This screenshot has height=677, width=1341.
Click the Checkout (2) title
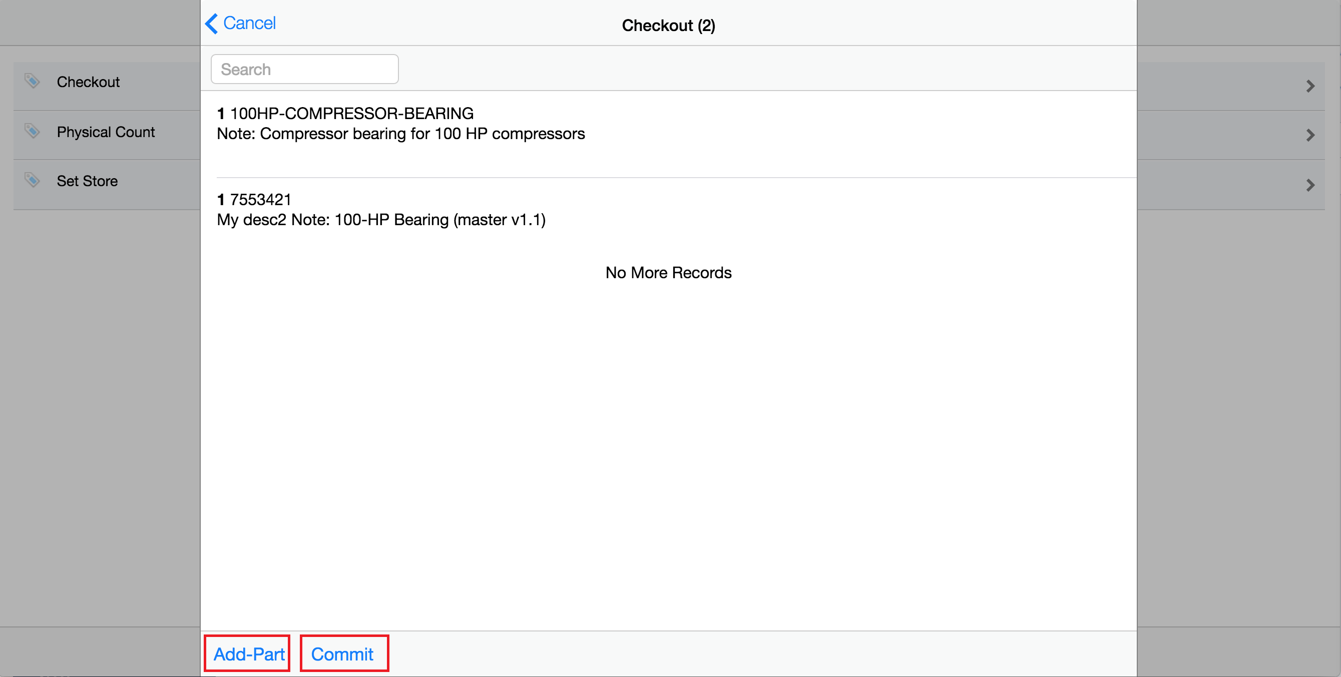pos(668,25)
